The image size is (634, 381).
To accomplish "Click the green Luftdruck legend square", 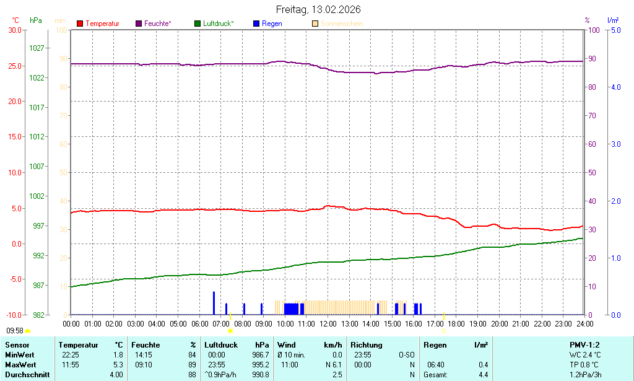I will pos(198,24).
